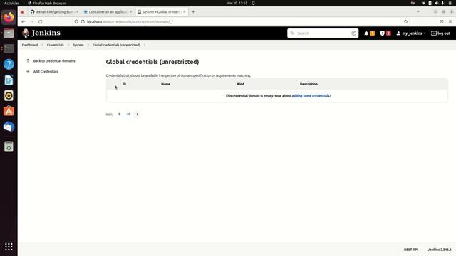Click the Jenkins logo in the header
Image resolution: width=456 pixels, height=256 pixels.
41,33
